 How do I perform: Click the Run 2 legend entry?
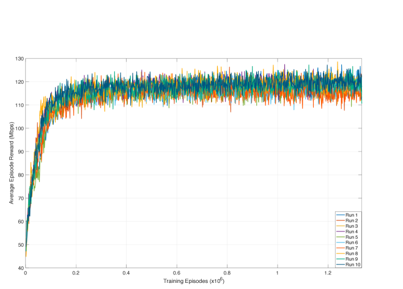point(347,221)
